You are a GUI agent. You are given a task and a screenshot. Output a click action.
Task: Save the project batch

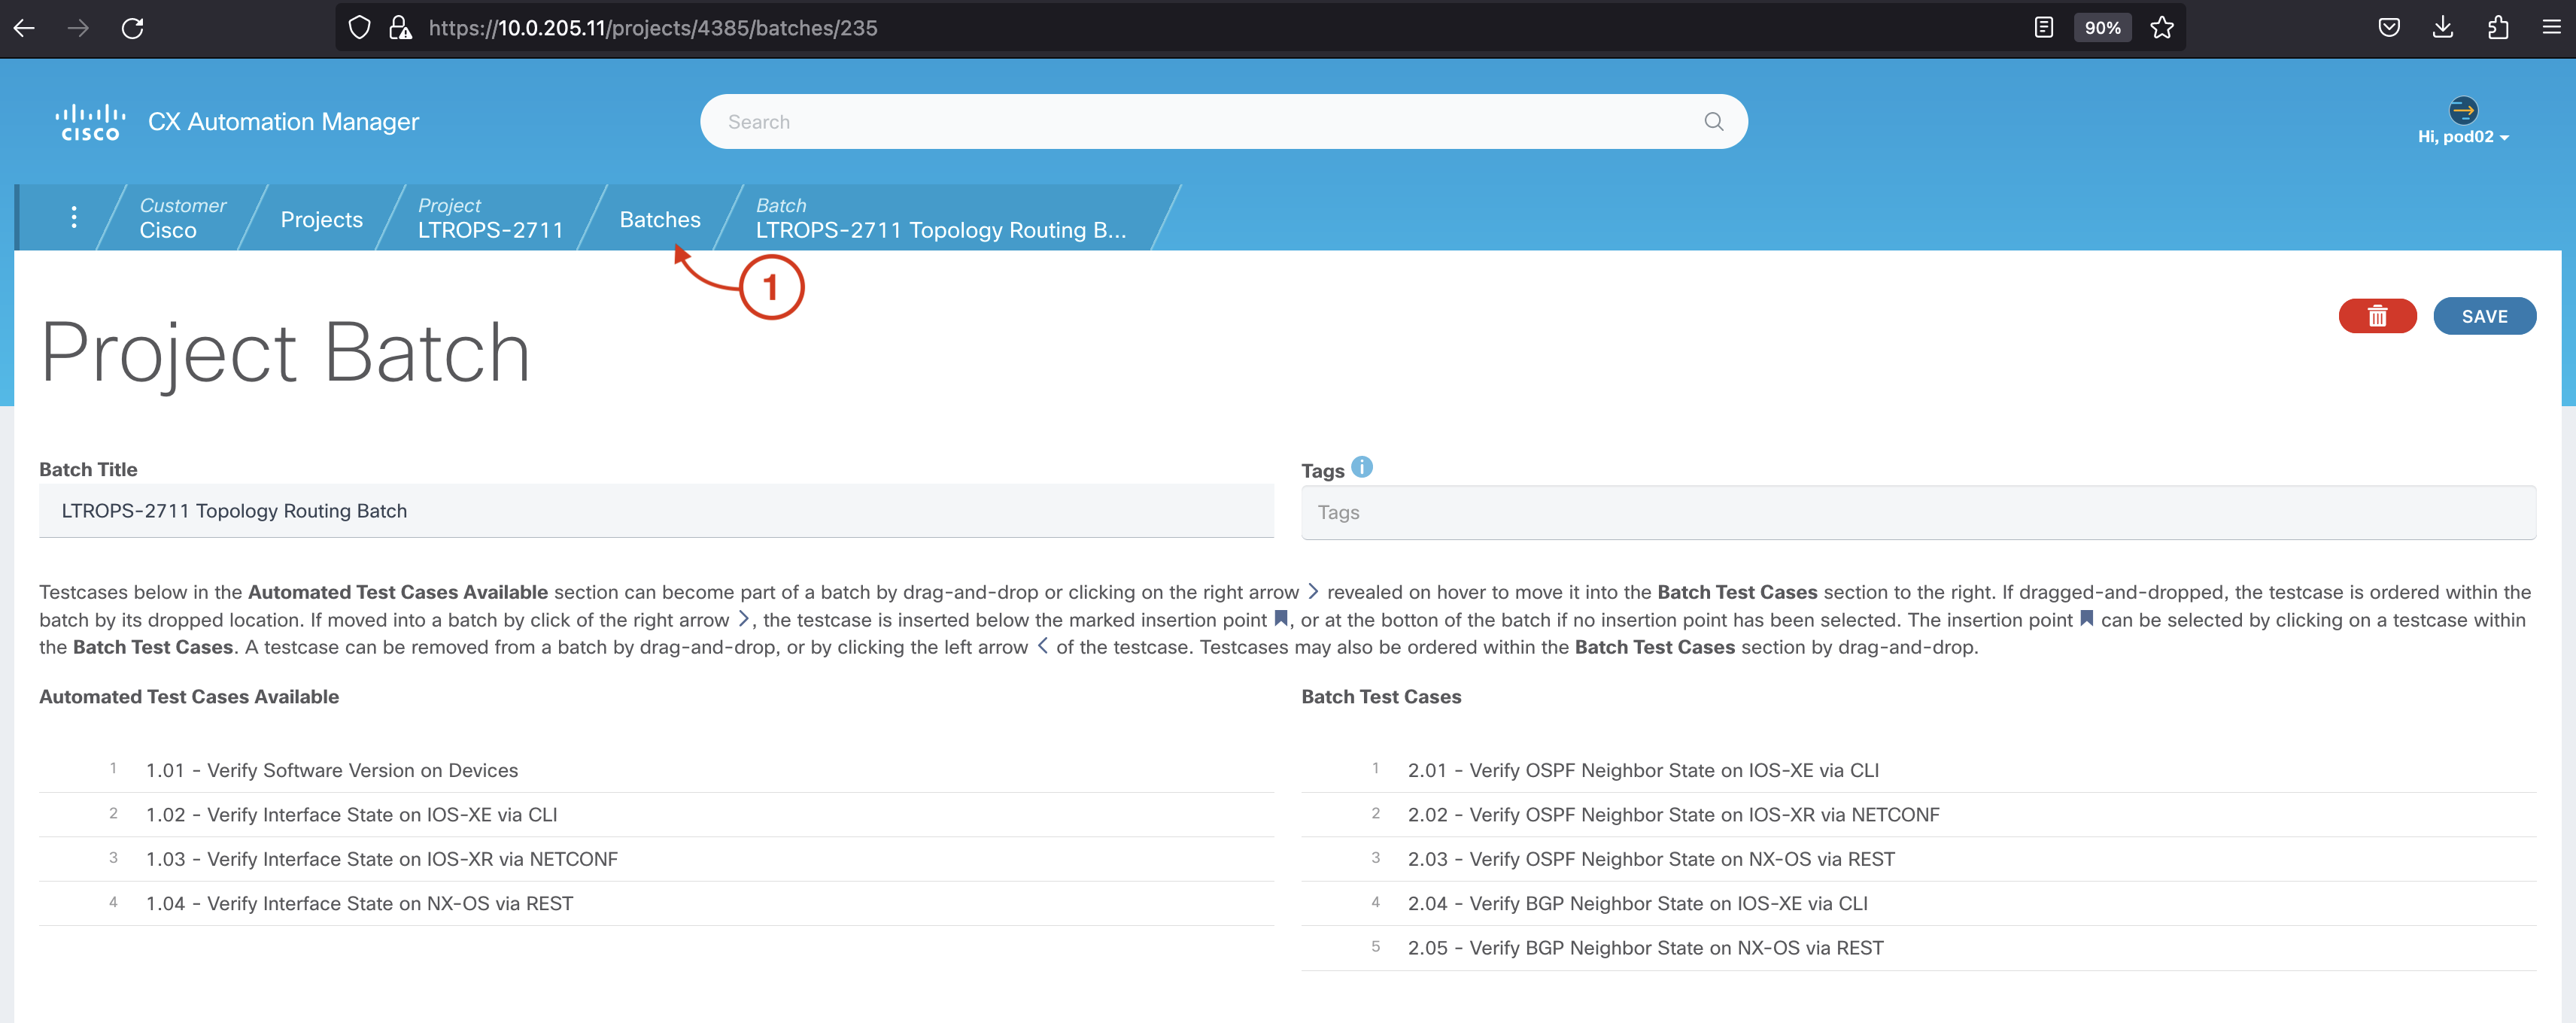[2484, 316]
